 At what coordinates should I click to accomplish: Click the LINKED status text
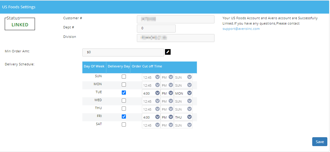(x=20, y=25)
